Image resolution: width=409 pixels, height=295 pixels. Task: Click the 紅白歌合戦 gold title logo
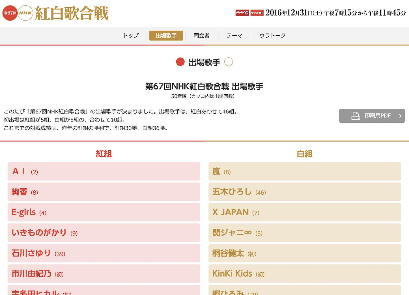[x=72, y=13]
